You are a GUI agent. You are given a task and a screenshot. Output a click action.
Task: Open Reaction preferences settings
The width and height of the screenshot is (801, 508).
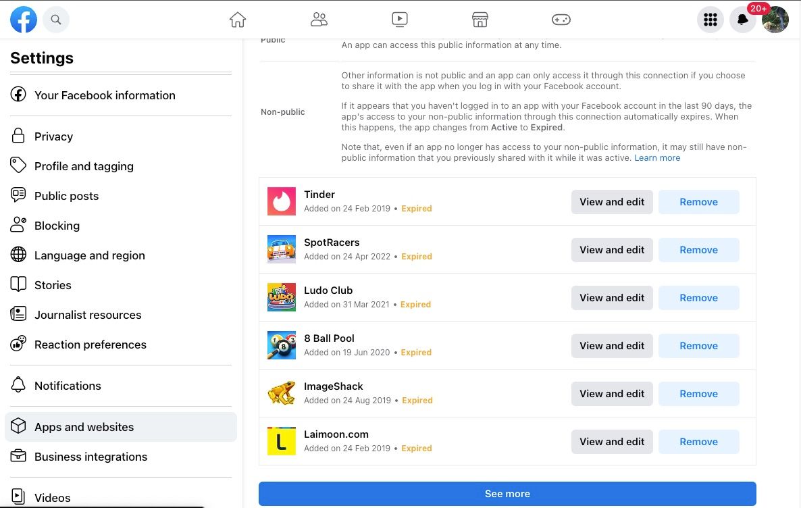tap(90, 344)
